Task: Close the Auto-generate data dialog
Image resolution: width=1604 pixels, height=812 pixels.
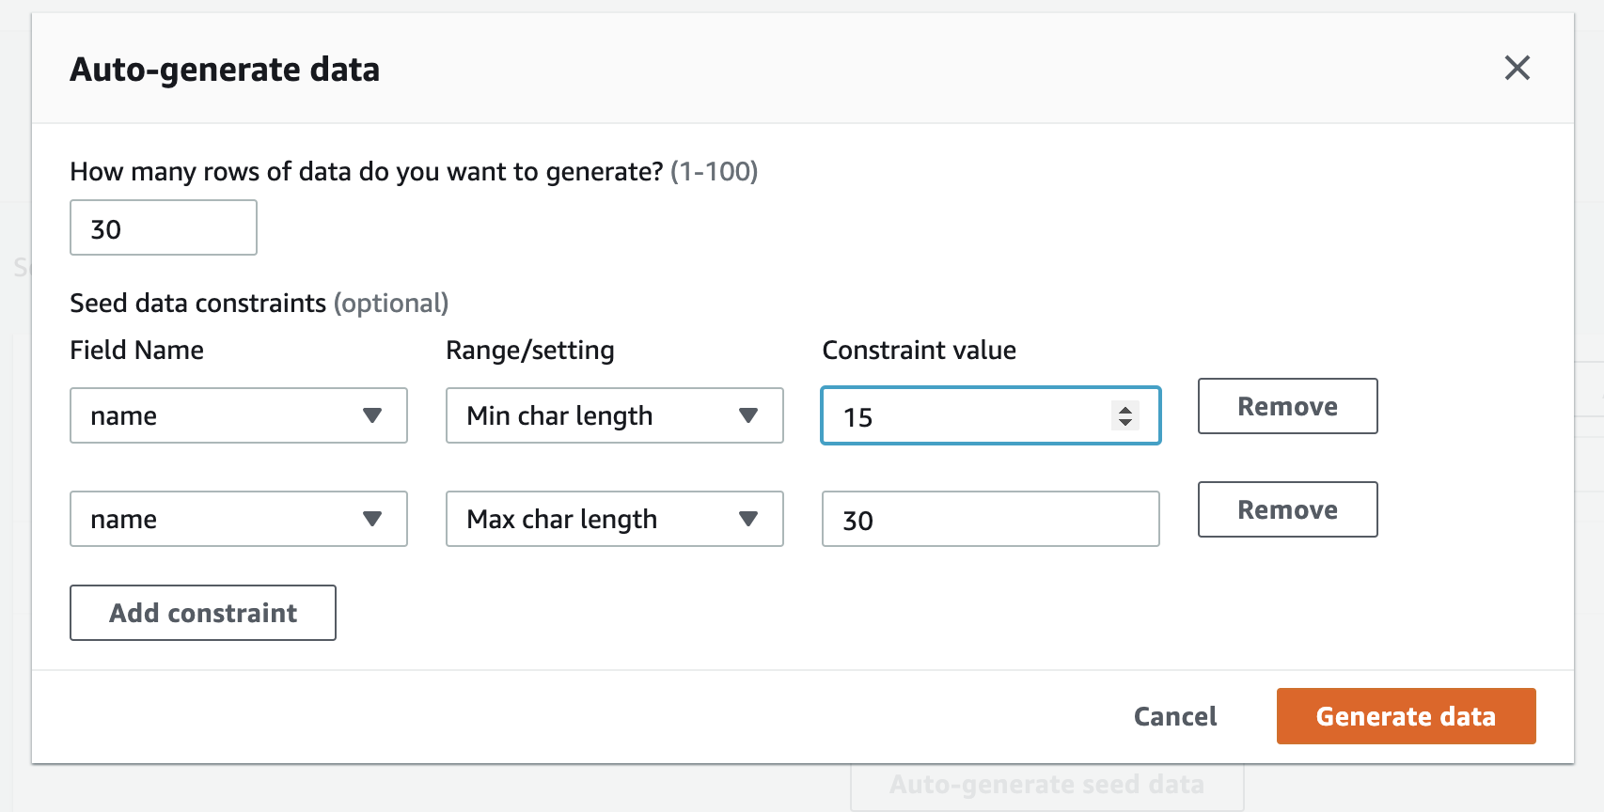Action: click(x=1518, y=68)
